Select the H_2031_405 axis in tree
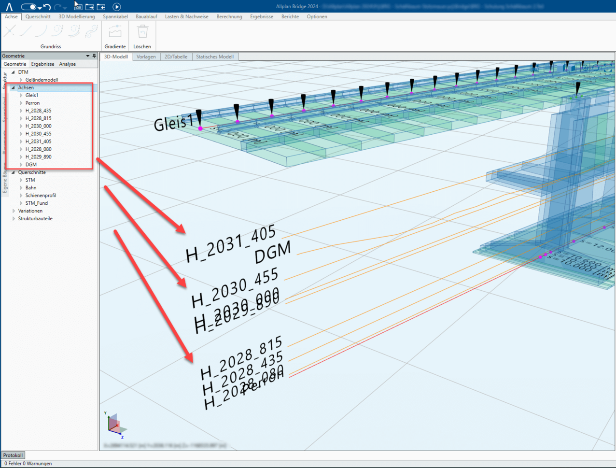The image size is (616, 468). [x=38, y=142]
